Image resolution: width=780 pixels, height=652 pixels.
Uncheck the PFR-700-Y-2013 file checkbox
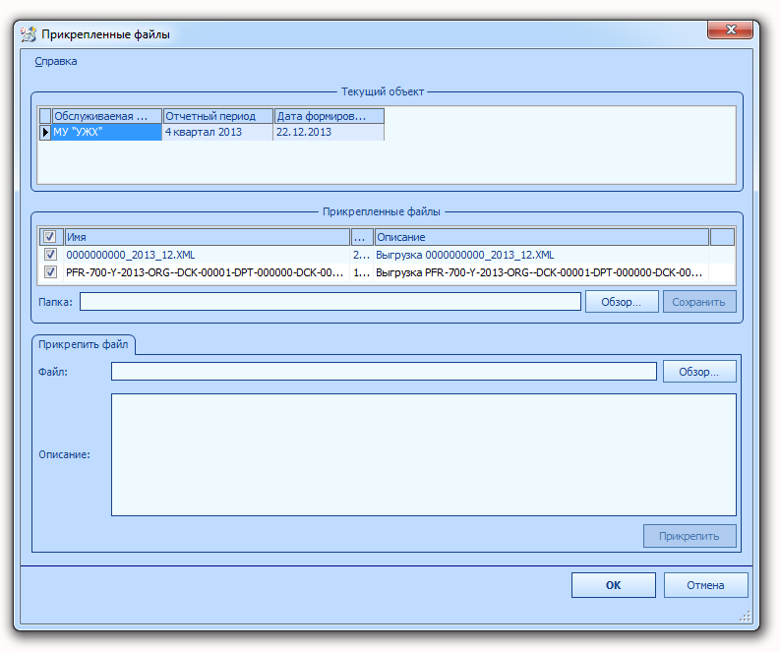[50, 272]
